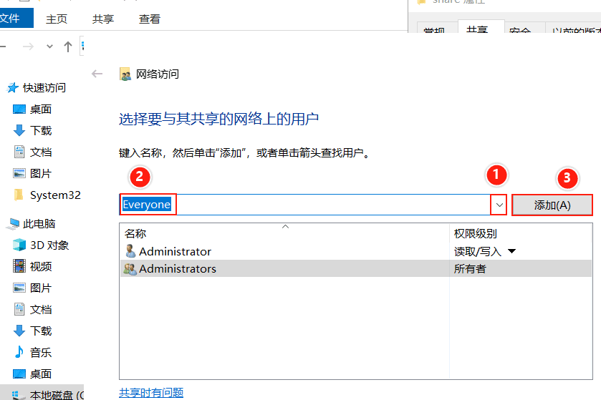
Task: Click the 下载 arrow icon under 快速访问
Action: pyautogui.click(x=19, y=130)
